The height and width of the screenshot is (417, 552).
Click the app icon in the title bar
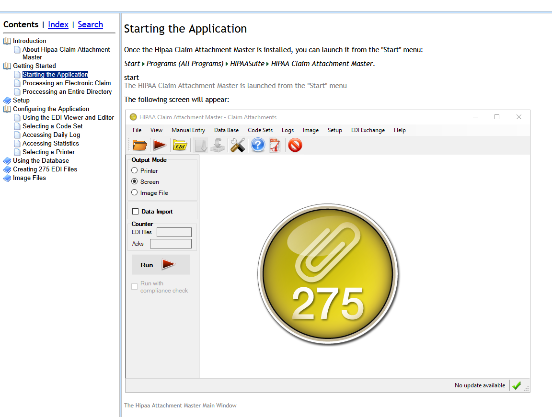[x=133, y=117]
